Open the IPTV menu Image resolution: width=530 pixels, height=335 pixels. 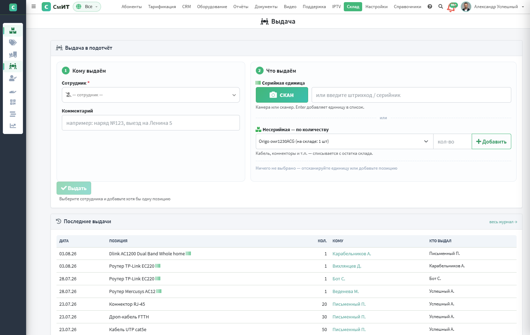click(x=336, y=7)
